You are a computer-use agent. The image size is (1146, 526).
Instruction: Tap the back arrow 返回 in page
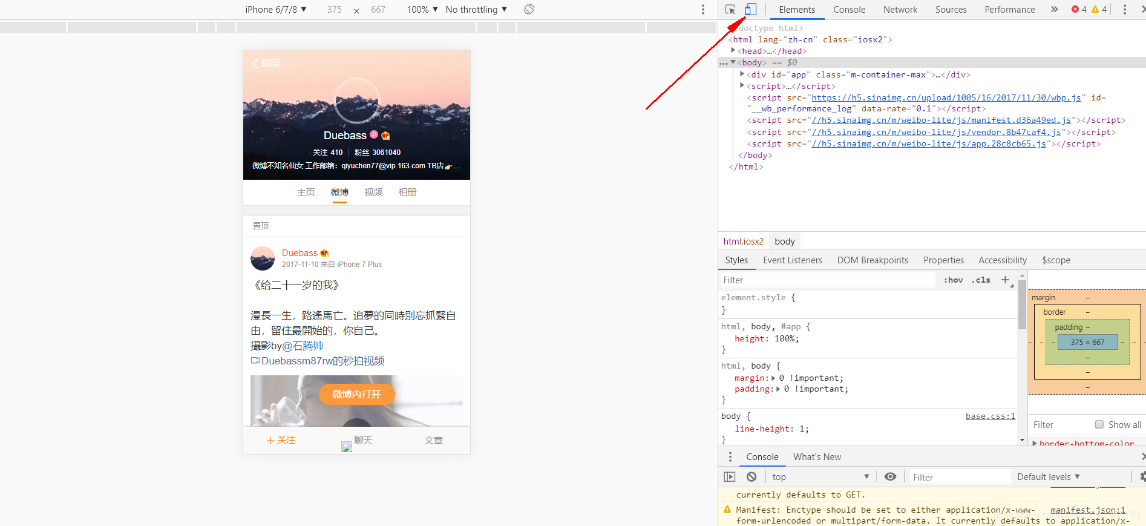266,64
